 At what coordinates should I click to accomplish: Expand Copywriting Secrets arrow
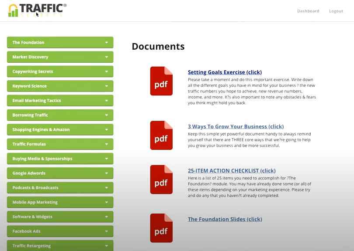[107, 71]
